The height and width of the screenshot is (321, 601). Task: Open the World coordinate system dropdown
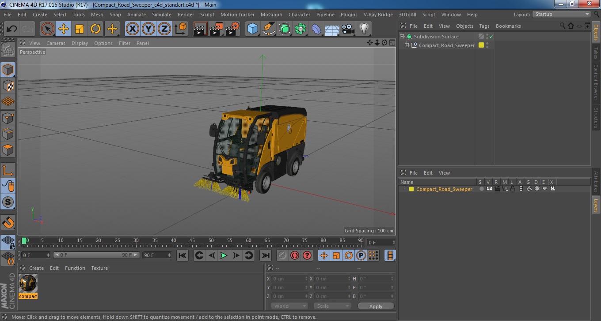click(289, 306)
